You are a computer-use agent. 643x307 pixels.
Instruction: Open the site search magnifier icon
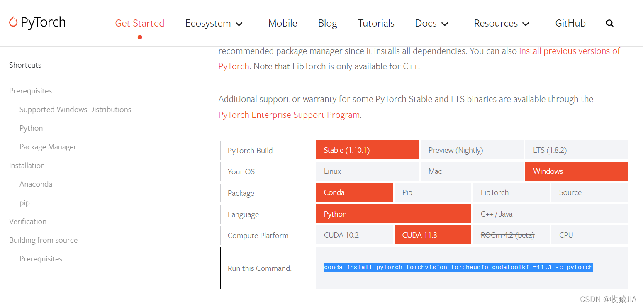click(609, 23)
